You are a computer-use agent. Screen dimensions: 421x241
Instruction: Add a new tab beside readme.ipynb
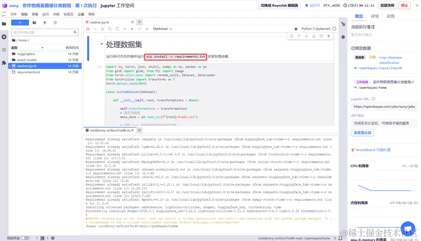click(x=139, y=22)
